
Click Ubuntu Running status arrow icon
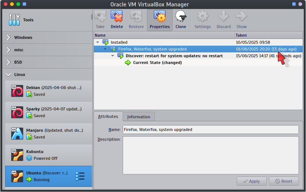[x=29, y=179]
